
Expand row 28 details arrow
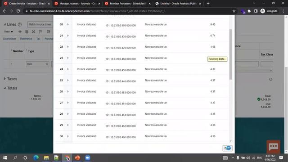(68, 114)
